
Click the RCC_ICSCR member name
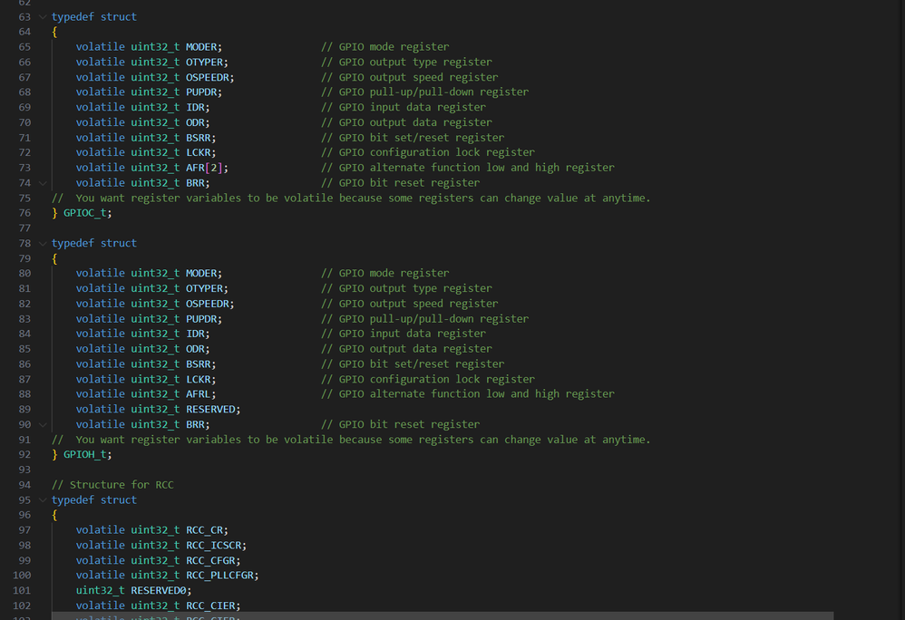click(213, 545)
